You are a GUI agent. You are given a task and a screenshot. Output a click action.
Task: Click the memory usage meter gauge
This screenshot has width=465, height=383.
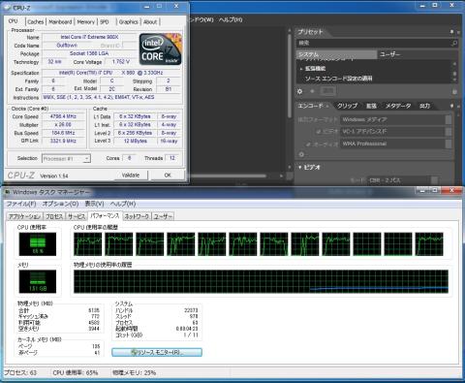(x=38, y=281)
